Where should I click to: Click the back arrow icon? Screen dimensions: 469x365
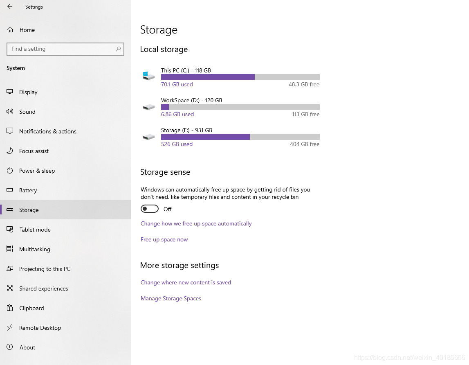[10, 6]
